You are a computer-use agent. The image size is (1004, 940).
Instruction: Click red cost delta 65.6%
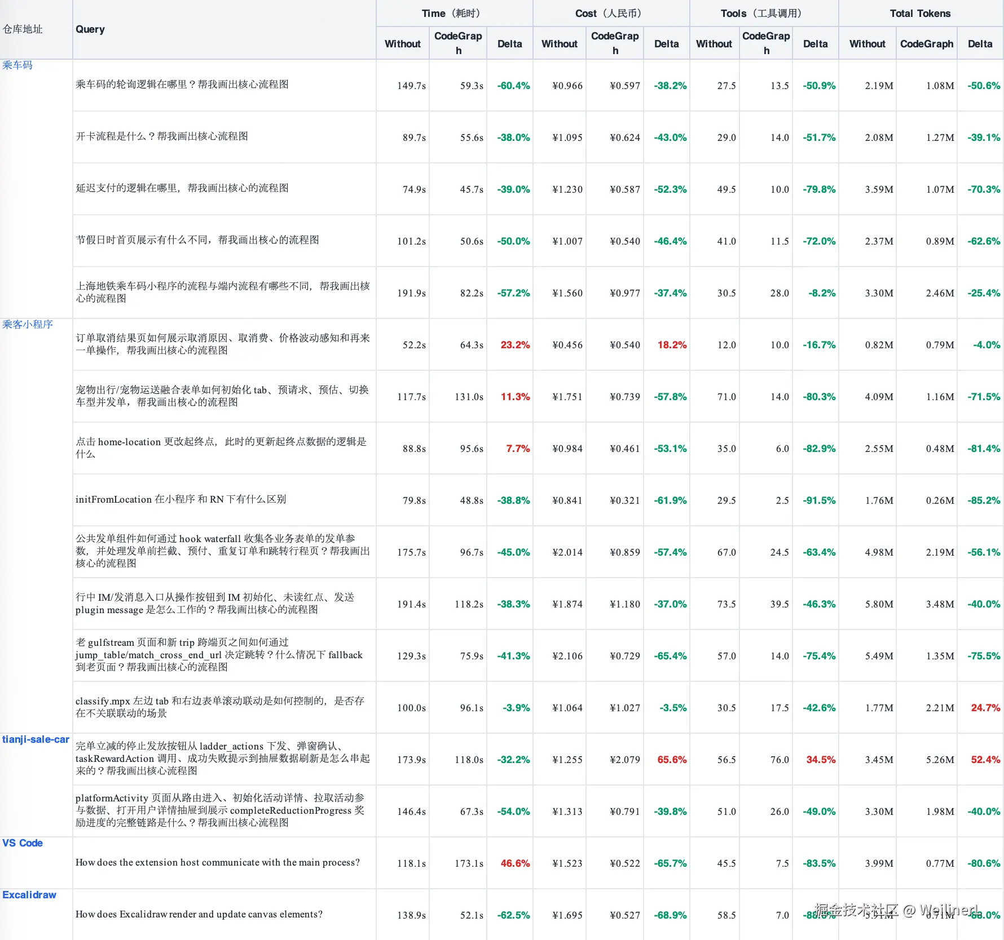pyautogui.click(x=672, y=760)
